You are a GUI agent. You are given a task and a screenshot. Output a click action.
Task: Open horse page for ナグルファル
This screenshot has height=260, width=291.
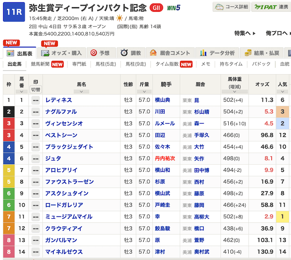point(61,112)
